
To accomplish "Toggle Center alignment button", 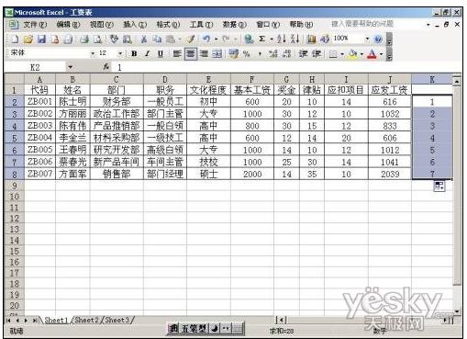I will tap(191, 54).
